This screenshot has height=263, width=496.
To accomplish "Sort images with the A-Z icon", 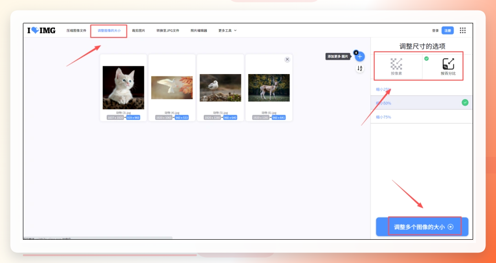I will coord(360,68).
